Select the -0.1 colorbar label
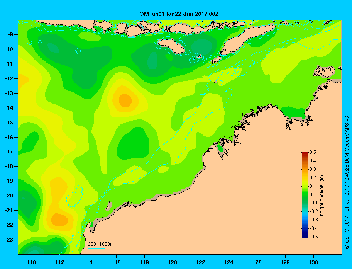 tap(313, 203)
